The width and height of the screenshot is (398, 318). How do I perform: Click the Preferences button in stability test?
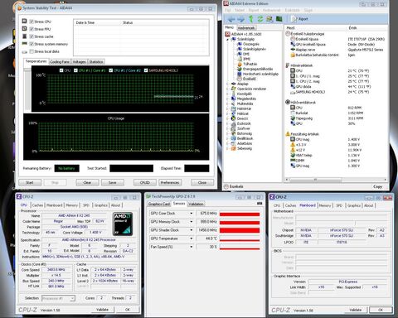[x=170, y=182]
